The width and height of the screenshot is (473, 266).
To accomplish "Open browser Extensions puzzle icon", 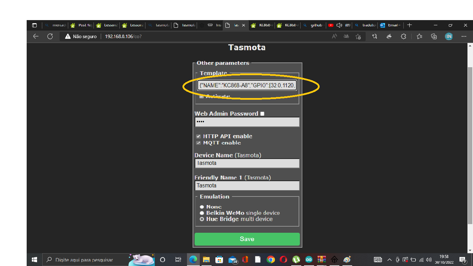I will 403,36.
